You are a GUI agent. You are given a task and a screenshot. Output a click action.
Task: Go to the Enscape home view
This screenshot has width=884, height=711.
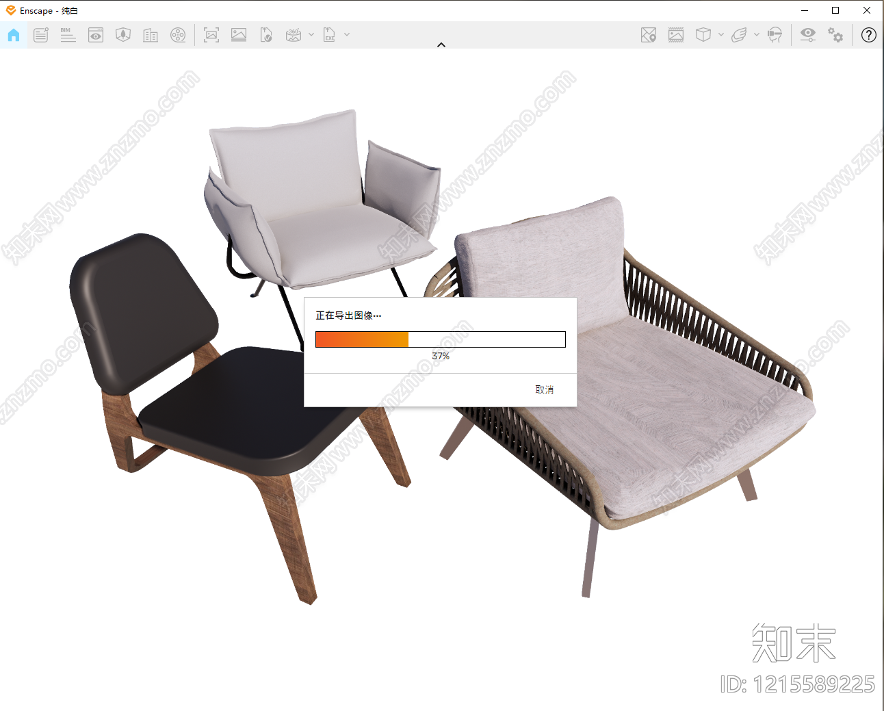(x=14, y=35)
